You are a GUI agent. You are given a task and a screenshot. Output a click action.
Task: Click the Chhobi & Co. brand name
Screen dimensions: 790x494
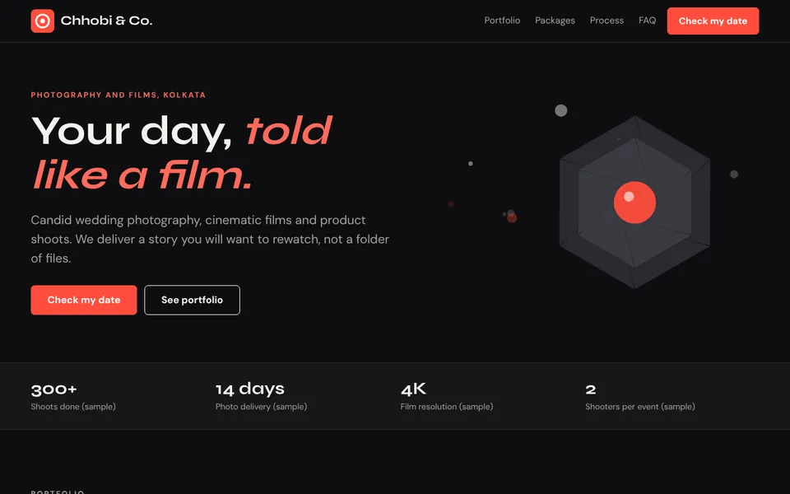click(106, 21)
